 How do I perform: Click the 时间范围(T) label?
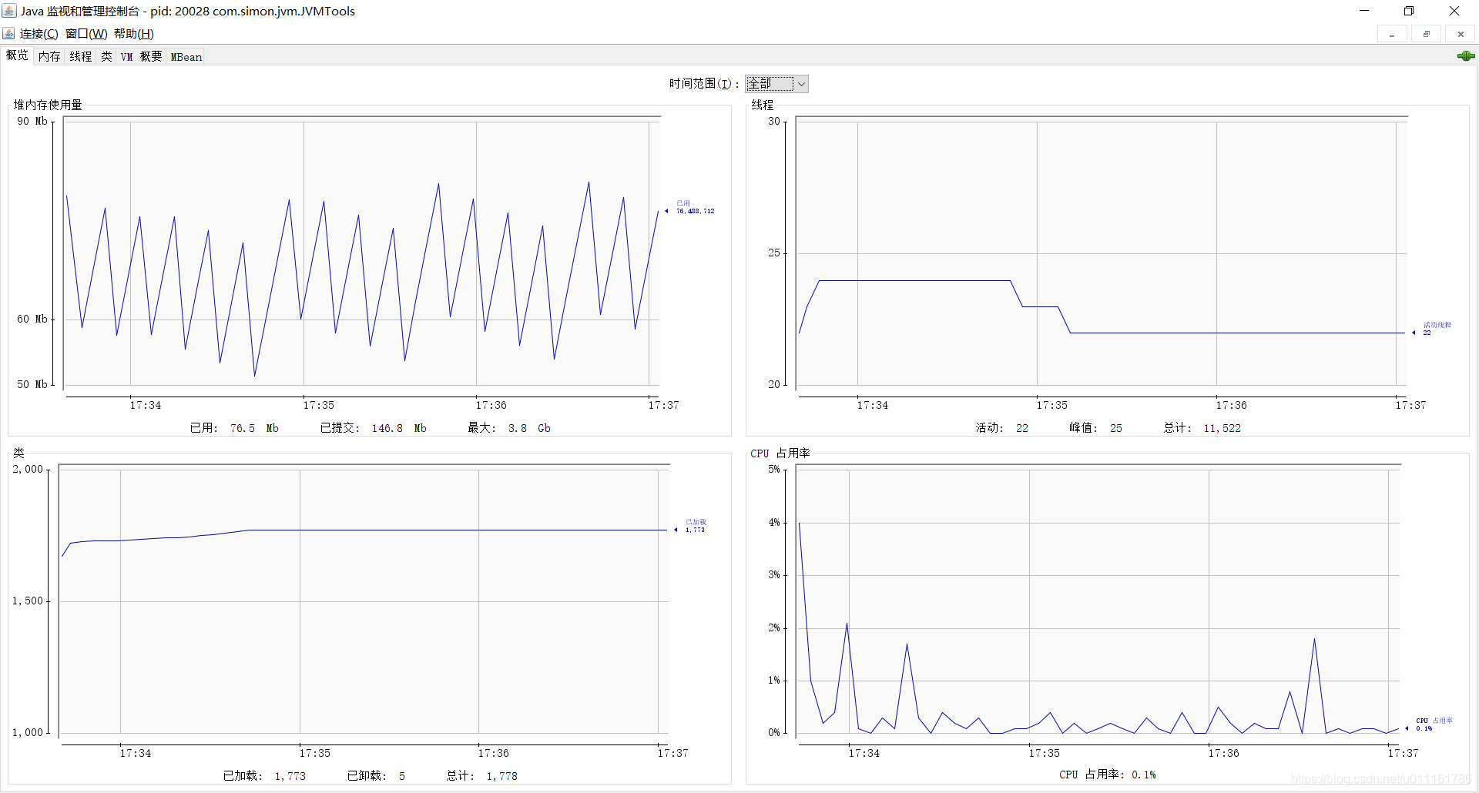[x=704, y=84]
